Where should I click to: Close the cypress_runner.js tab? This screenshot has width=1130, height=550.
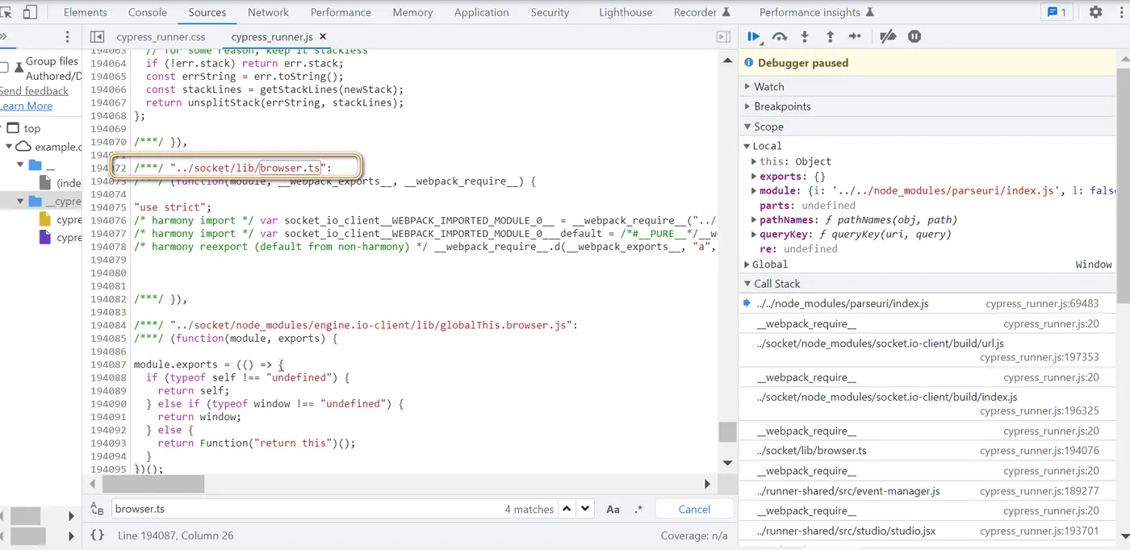(x=323, y=37)
